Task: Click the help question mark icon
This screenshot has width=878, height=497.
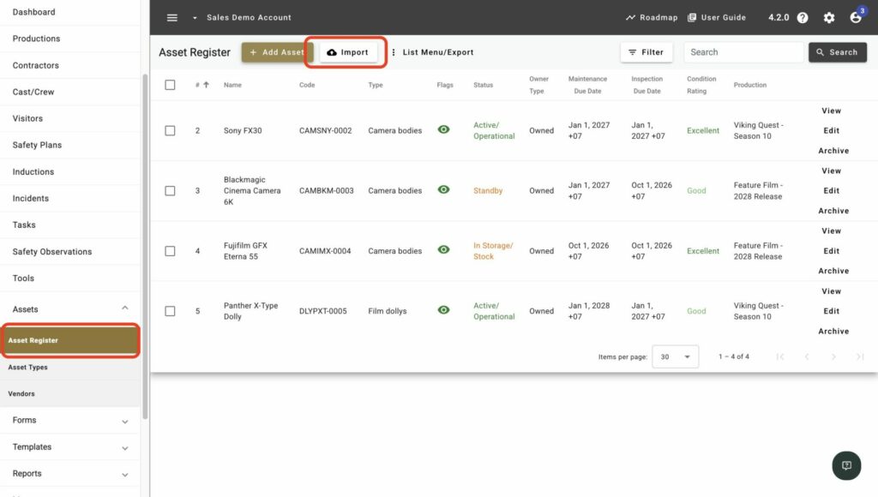Action: (803, 18)
